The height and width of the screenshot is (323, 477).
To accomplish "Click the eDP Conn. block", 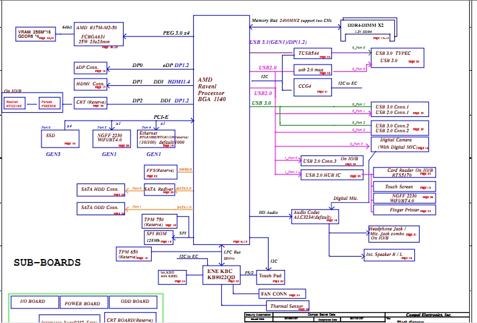I will pyautogui.click(x=90, y=68).
